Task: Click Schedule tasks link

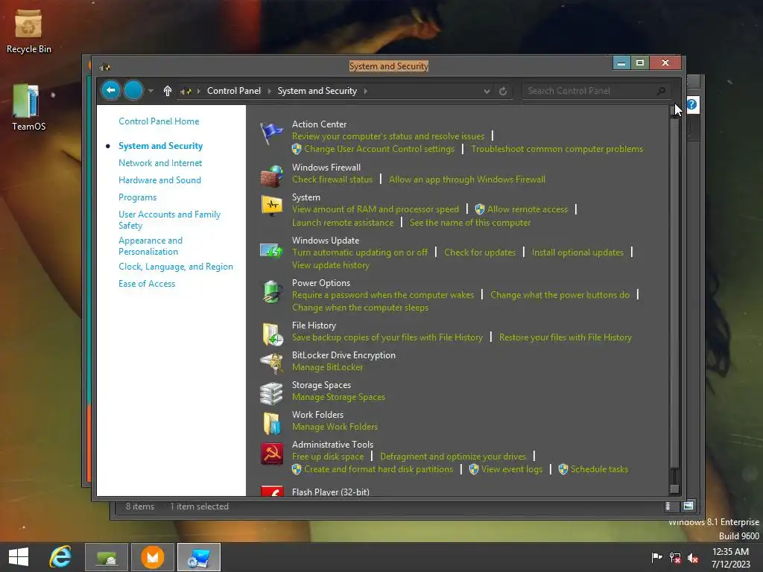Action: 599,469
